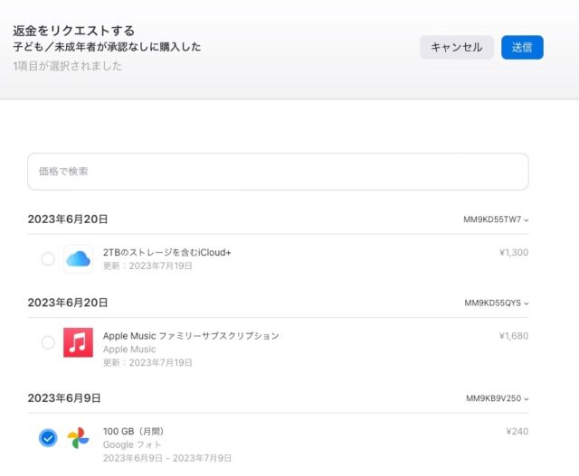Select the Apple Music family subscription radio button
Screen dimensions: 579x476
click(x=48, y=342)
